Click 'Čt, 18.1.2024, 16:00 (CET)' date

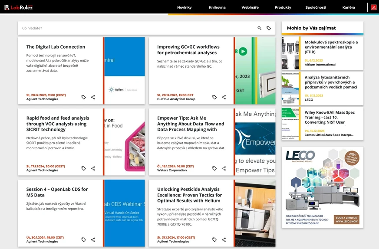(175, 167)
